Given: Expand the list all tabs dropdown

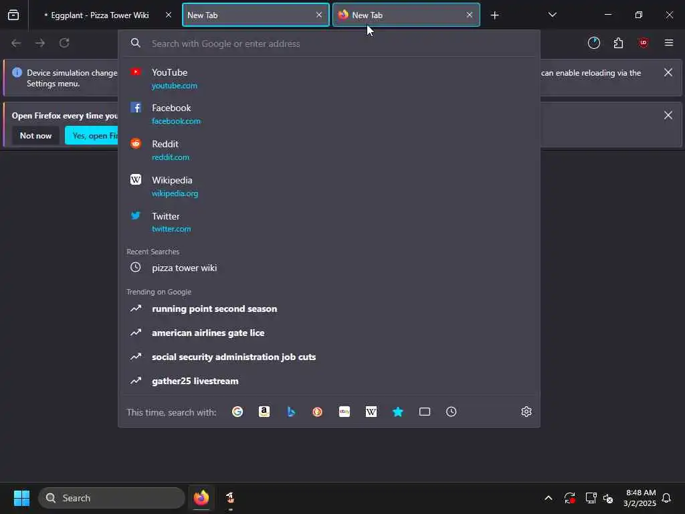Looking at the screenshot, I should [x=552, y=15].
